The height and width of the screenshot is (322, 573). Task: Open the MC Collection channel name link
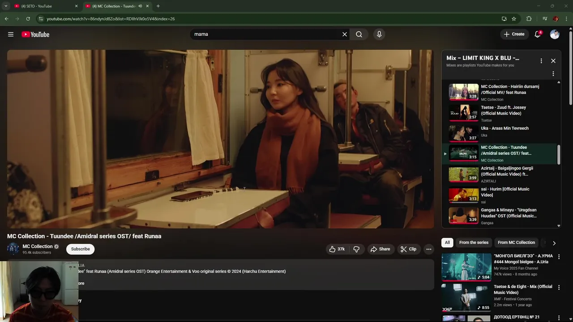(x=38, y=246)
